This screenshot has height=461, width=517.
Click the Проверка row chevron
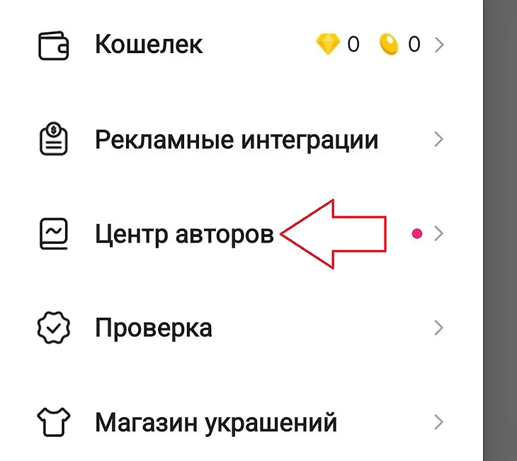pyautogui.click(x=439, y=328)
